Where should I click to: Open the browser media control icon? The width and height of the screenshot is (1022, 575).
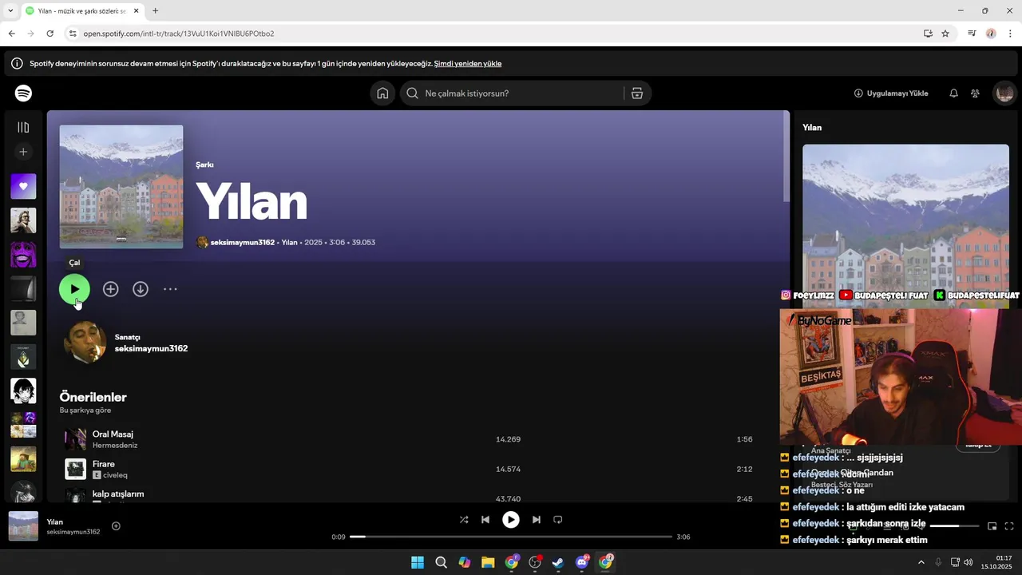[x=972, y=34]
